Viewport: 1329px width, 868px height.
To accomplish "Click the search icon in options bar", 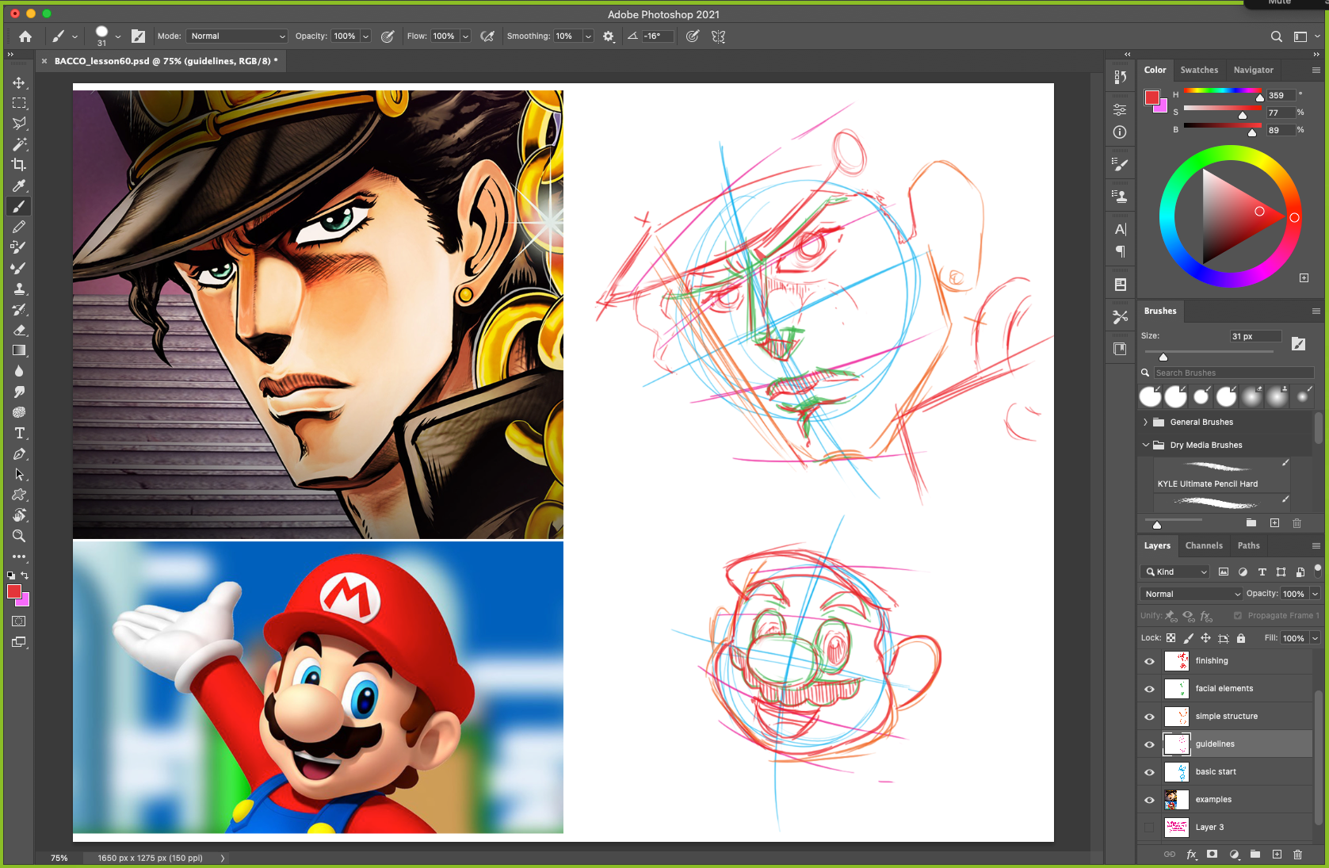I will point(1276,36).
